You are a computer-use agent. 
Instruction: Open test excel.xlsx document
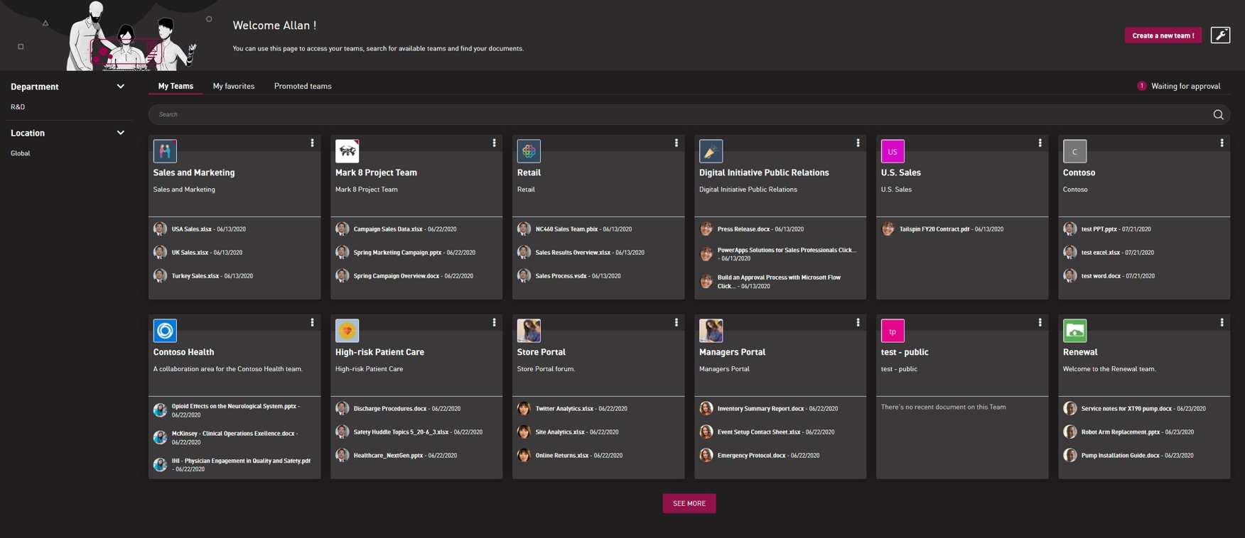(1101, 253)
